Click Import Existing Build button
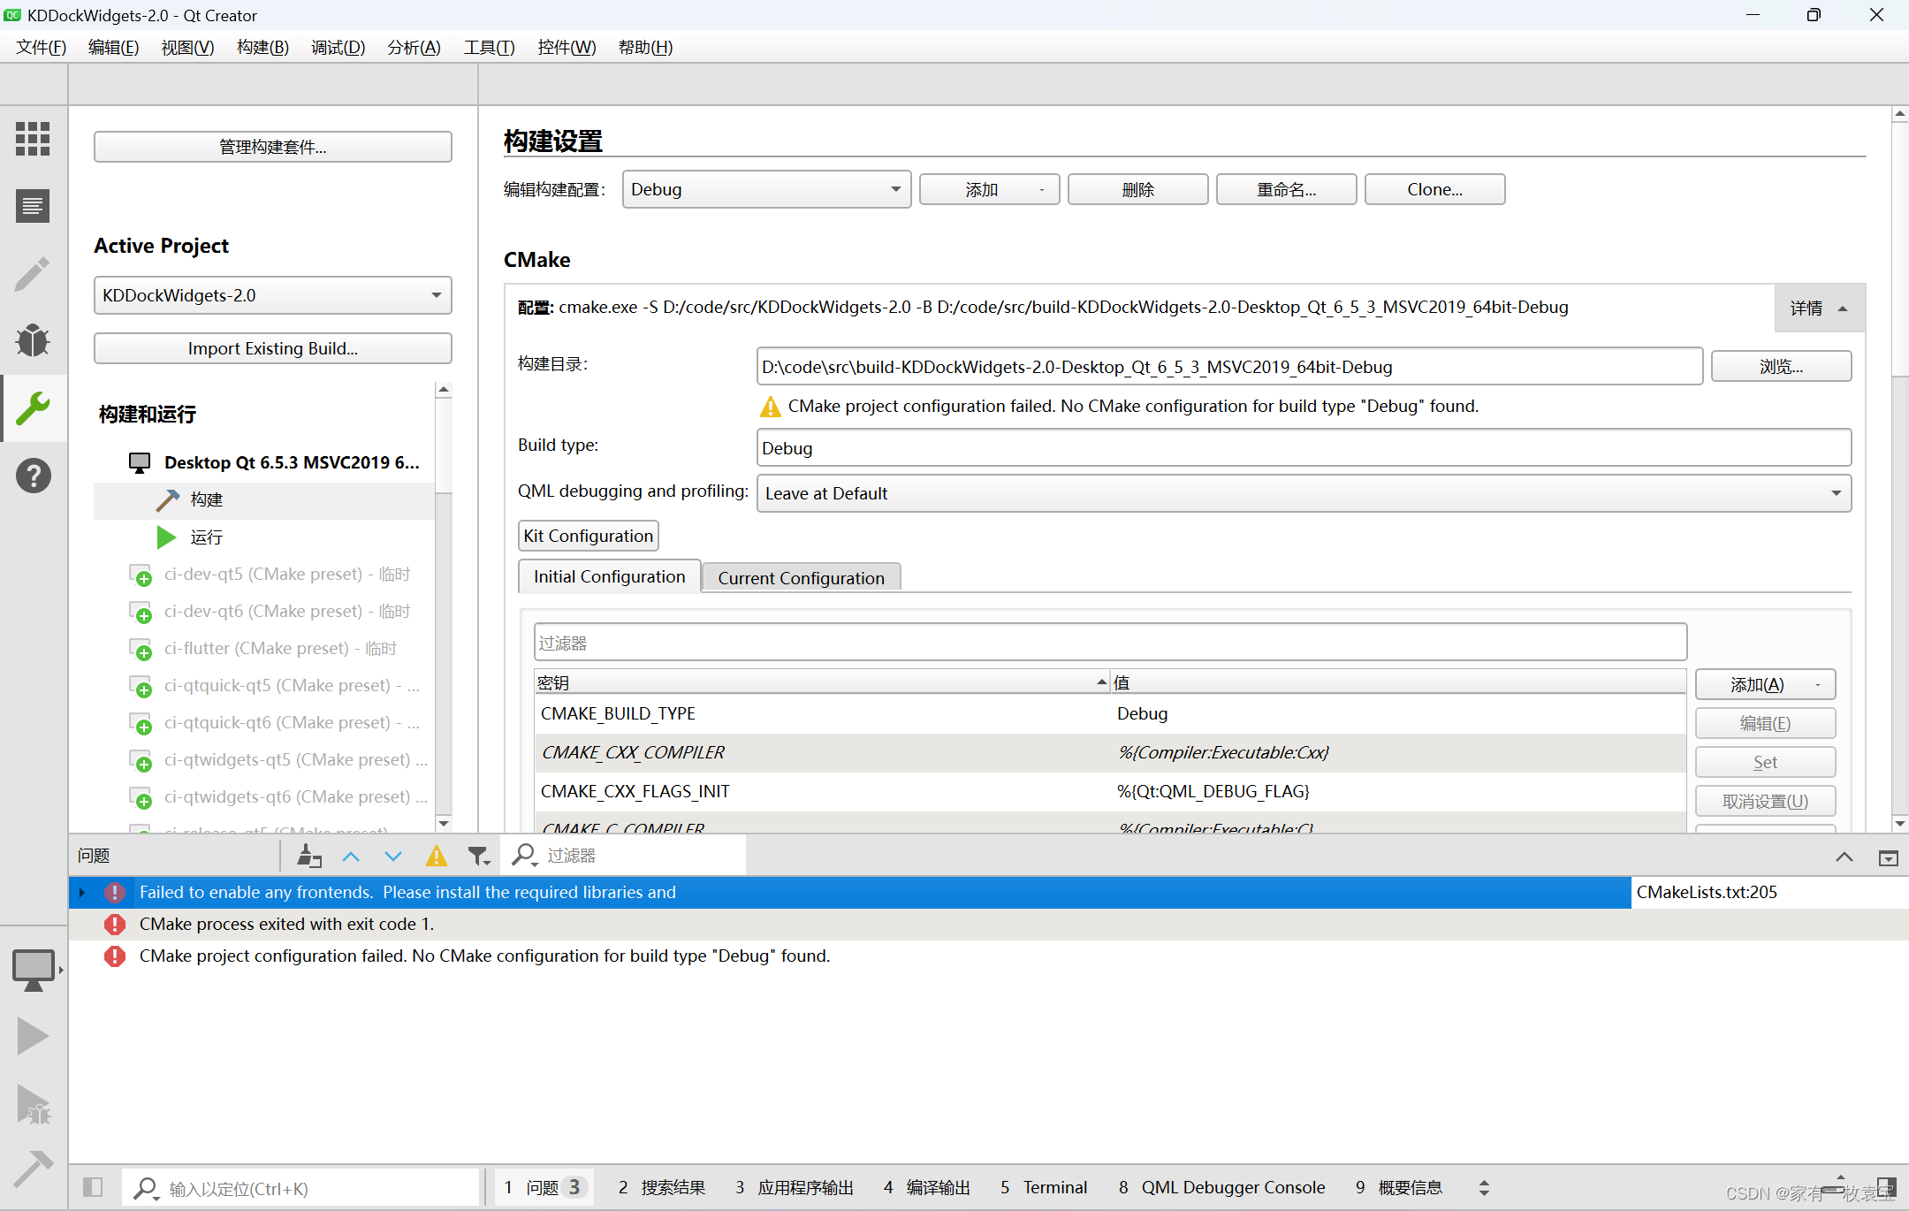Screen dimensions: 1909x1211 click(x=272, y=348)
